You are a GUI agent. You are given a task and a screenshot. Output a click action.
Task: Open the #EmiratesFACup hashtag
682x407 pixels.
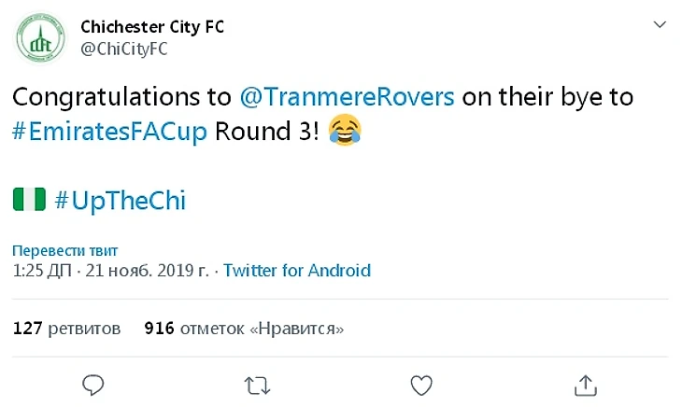[110, 132]
